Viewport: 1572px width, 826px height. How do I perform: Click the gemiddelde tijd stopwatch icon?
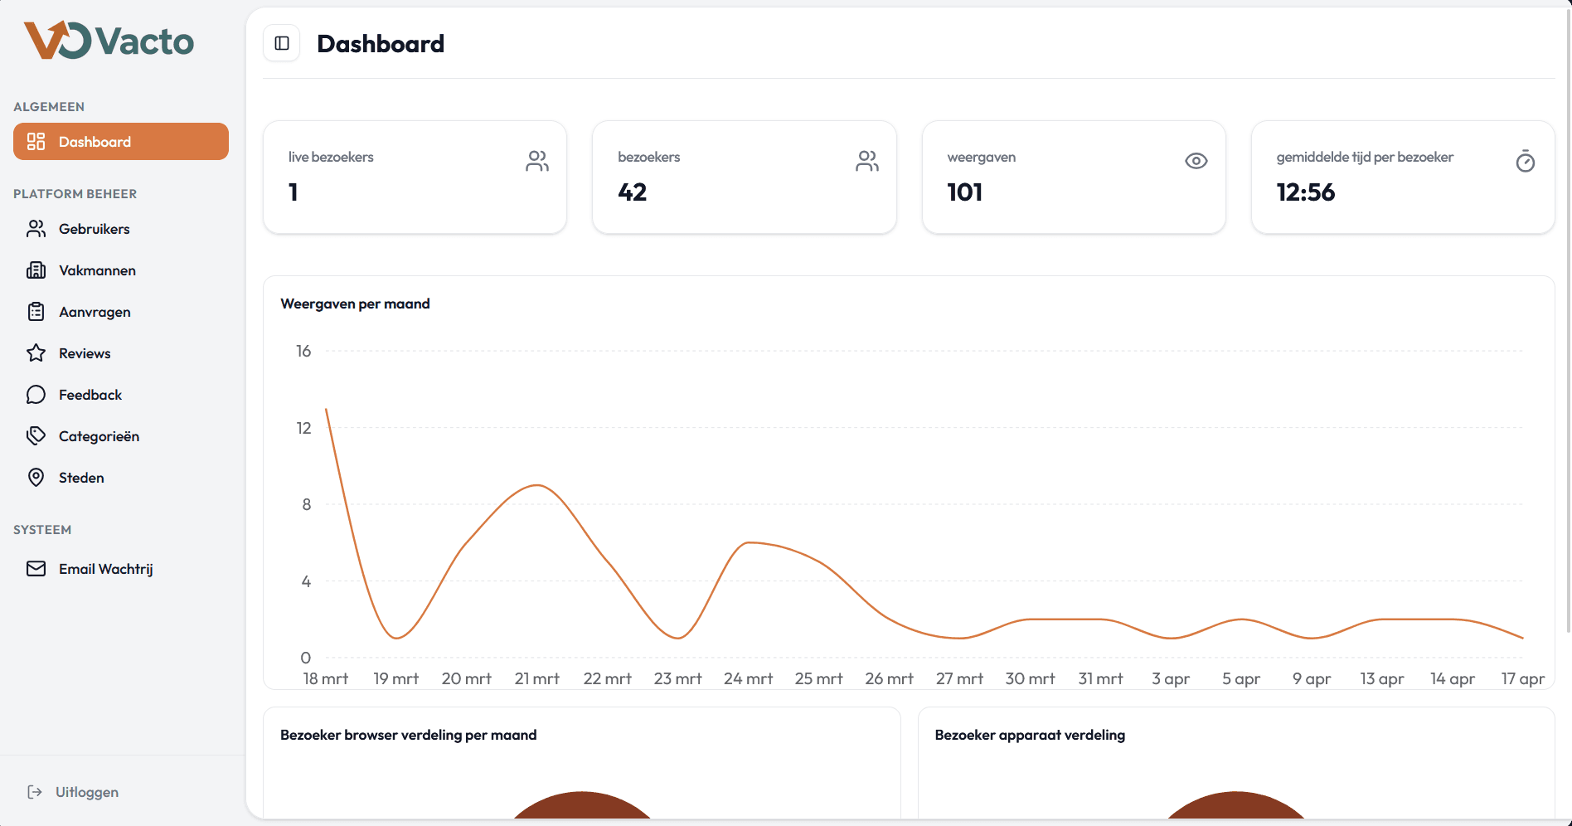[x=1526, y=161]
